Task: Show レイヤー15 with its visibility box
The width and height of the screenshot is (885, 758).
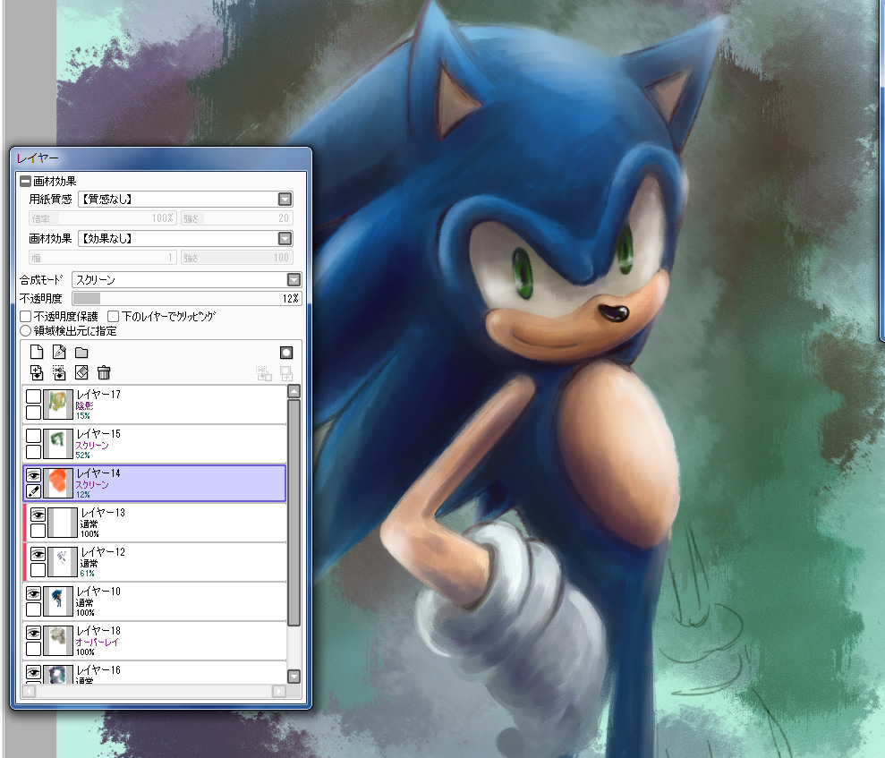Action: pyautogui.click(x=34, y=436)
